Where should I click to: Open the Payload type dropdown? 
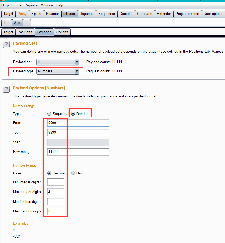click(58, 71)
